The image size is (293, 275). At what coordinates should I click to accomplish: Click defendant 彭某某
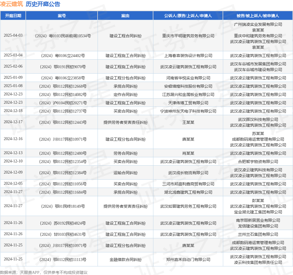pos(258,201)
